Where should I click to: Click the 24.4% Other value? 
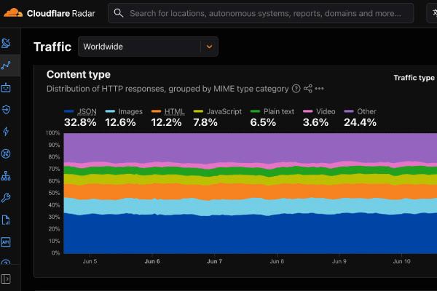point(360,122)
